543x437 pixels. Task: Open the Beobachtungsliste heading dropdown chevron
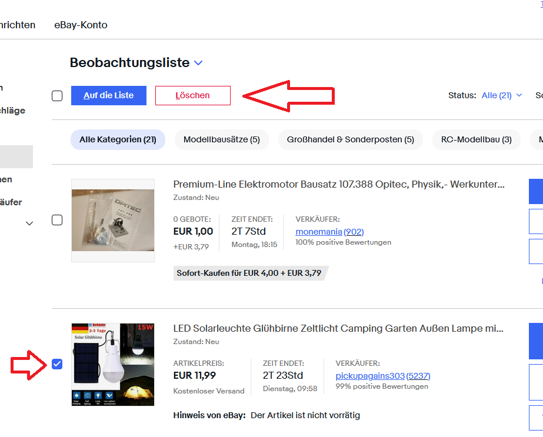pyautogui.click(x=198, y=63)
